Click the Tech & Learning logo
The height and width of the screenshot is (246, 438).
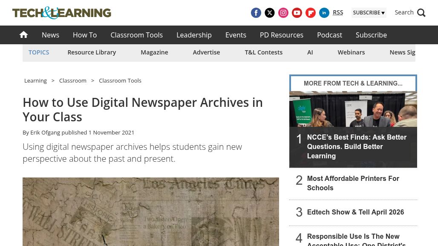click(x=62, y=13)
